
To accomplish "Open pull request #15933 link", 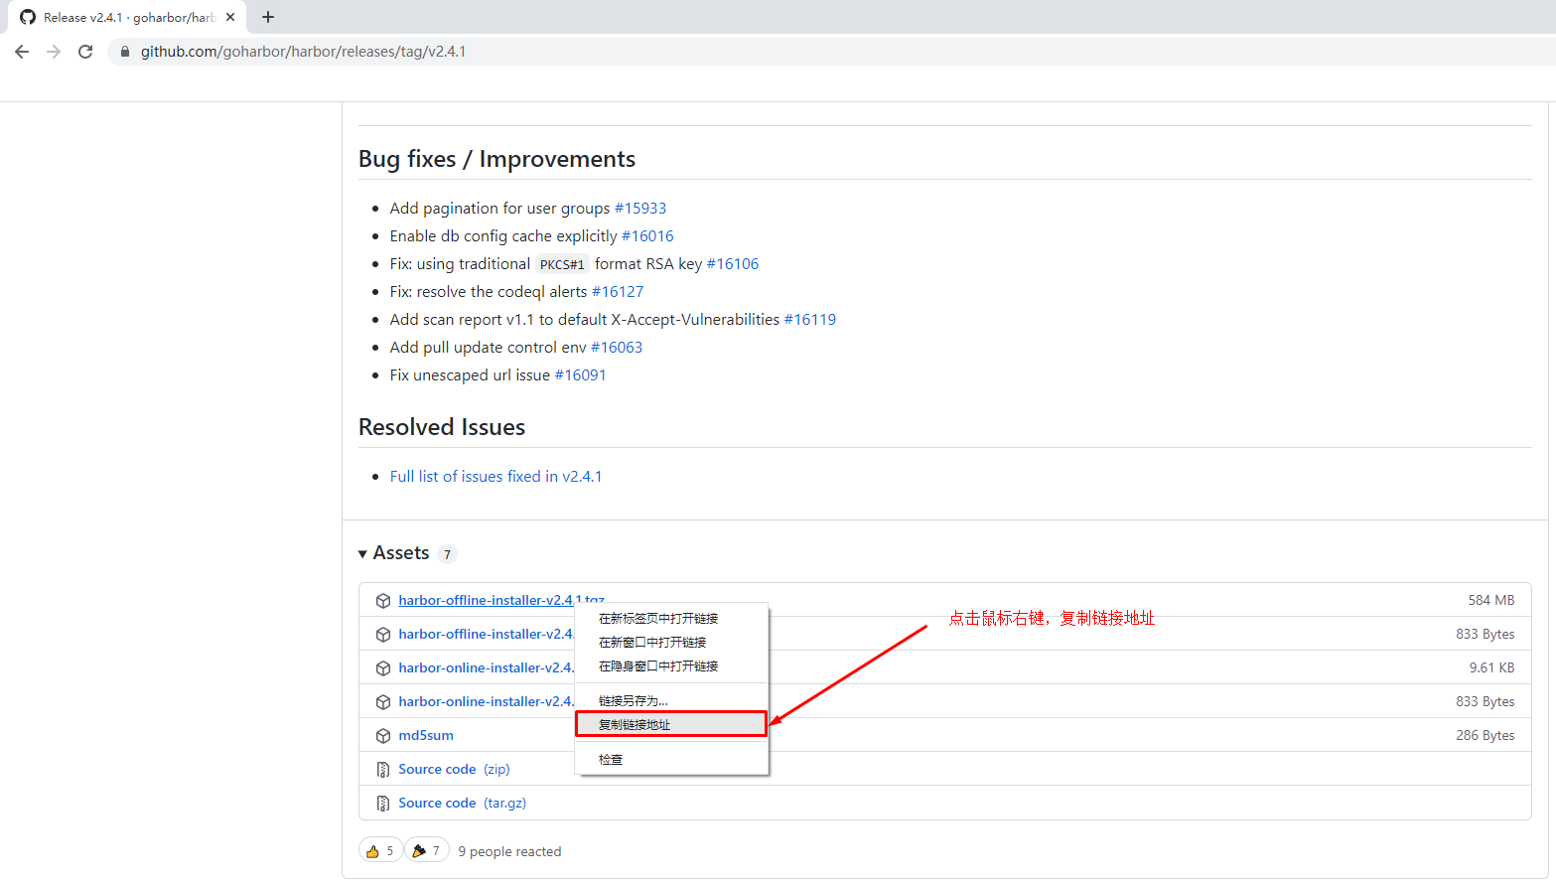I will [x=640, y=209].
